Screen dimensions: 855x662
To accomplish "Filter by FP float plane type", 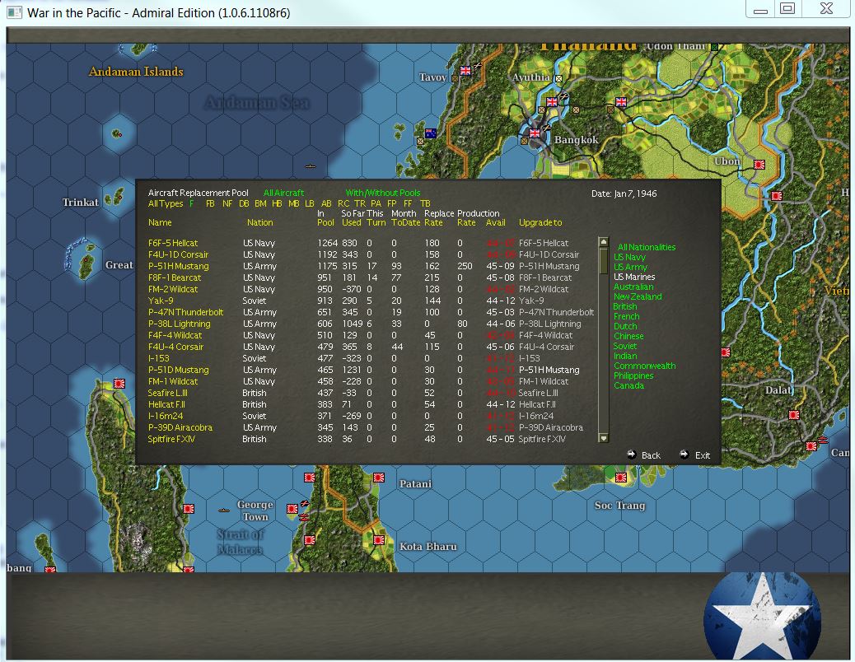I will [391, 203].
